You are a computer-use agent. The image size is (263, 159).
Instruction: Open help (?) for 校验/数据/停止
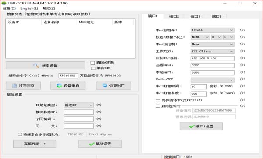tap(242, 37)
